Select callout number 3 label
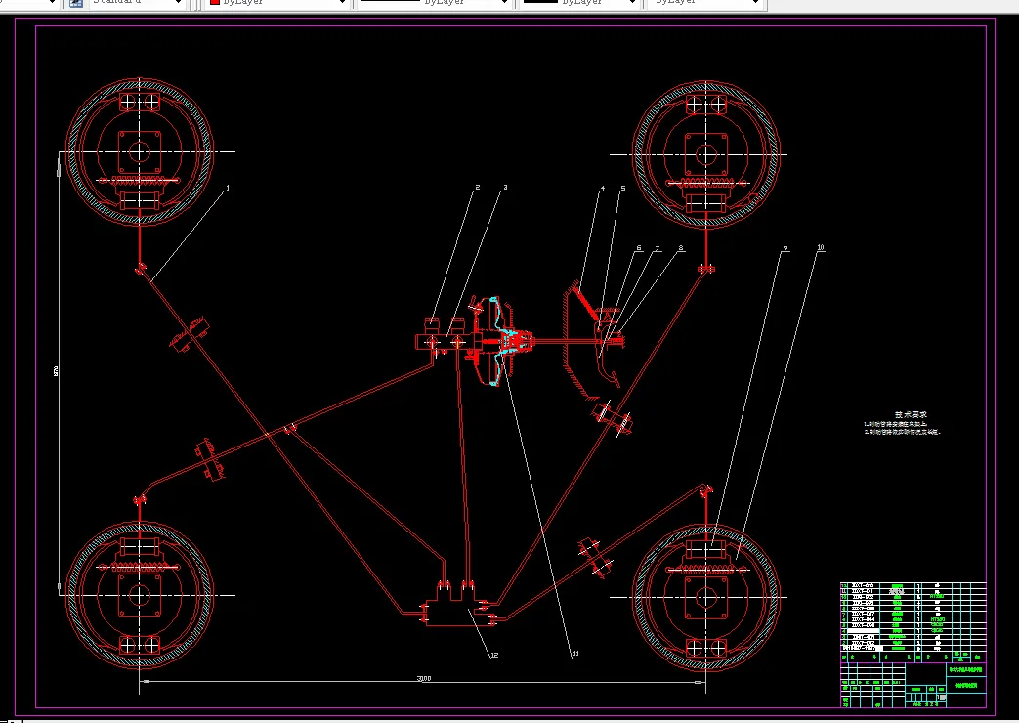Image resolution: width=1019 pixels, height=723 pixels. [506, 188]
